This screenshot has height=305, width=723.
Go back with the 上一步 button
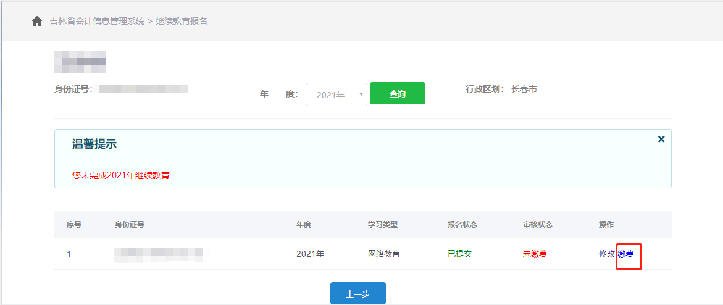point(357,294)
